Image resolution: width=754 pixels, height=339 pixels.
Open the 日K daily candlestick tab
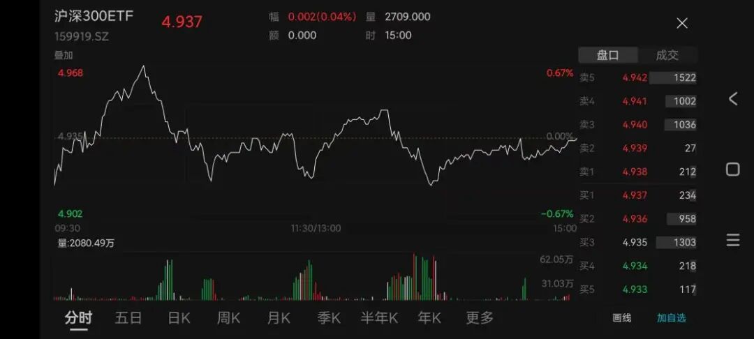[179, 318]
